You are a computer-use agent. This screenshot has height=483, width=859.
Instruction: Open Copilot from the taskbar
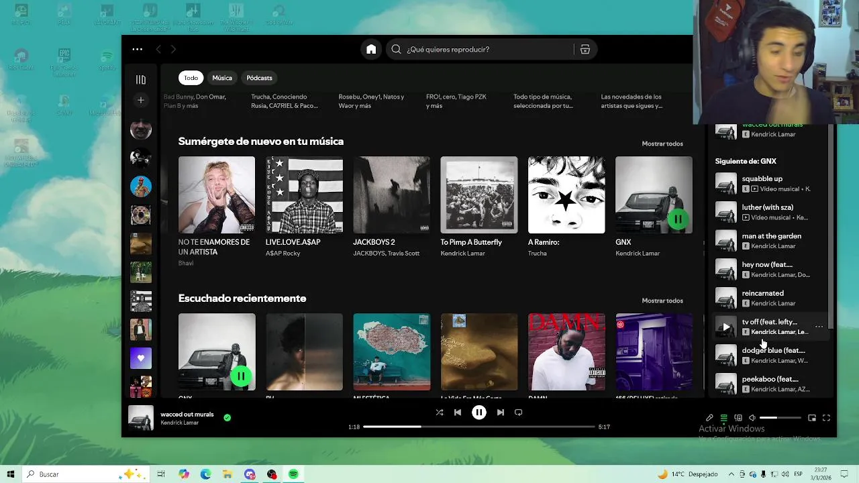pyautogui.click(x=184, y=474)
